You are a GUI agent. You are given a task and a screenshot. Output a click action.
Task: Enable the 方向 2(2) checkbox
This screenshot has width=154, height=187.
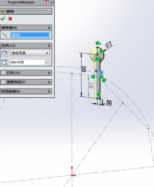3,73
